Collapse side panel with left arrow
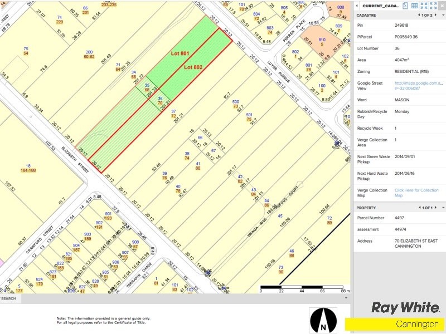This screenshot has width=446, height=334. click(357, 6)
